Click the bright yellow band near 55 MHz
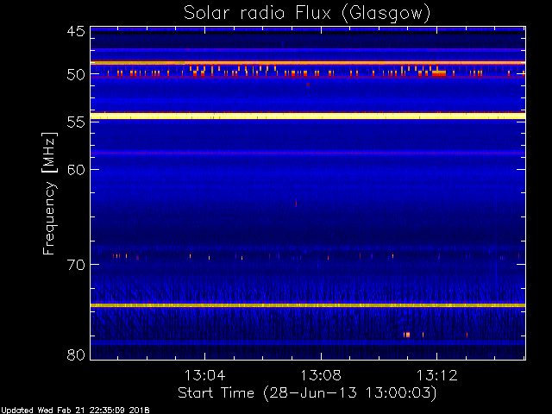552x414 pixels. pos(308,116)
